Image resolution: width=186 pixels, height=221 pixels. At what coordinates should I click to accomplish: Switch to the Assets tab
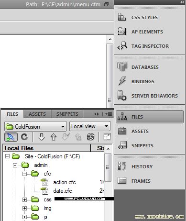(x=37, y=114)
